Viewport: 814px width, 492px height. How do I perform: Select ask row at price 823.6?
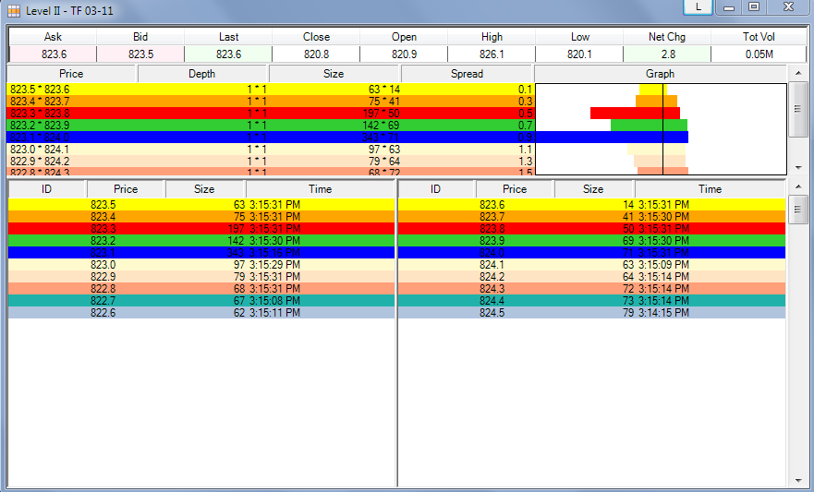coord(592,205)
